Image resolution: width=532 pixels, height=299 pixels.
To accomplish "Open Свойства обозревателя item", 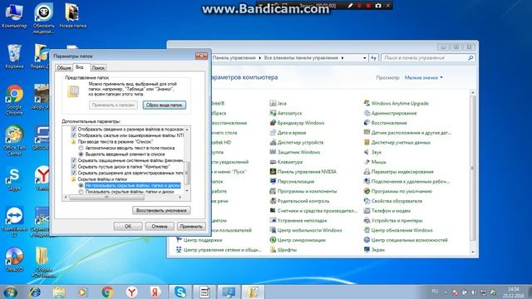I will tap(393, 201).
